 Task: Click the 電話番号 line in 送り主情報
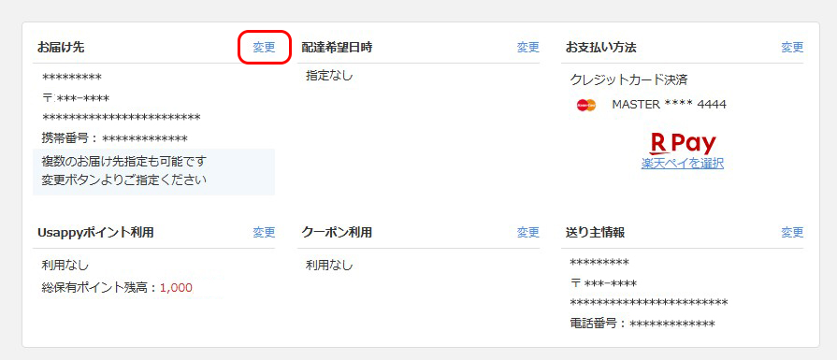point(642,324)
